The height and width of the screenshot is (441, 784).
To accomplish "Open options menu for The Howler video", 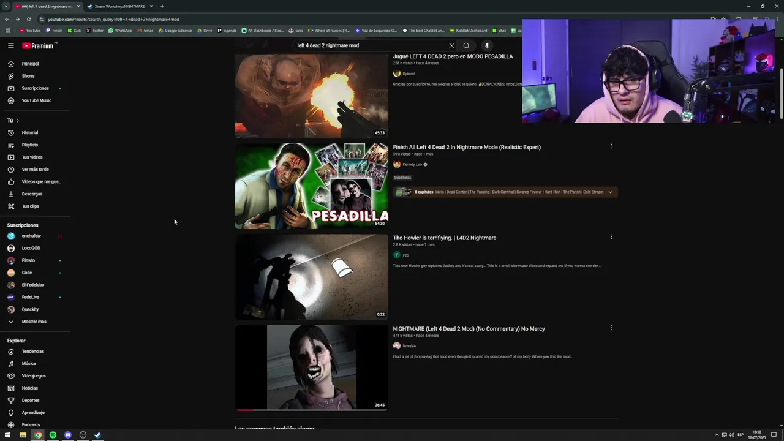I will coord(611,237).
